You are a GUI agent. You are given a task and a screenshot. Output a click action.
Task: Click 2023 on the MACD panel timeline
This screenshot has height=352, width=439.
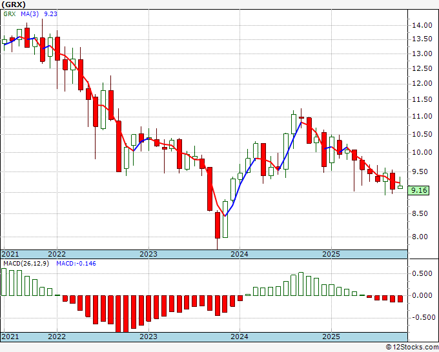tap(148, 337)
